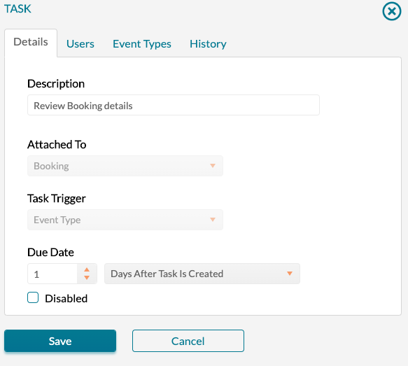The image size is (408, 366).
Task: Switch to the Users tab
Action: pyautogui.click(x=80, y=43)
